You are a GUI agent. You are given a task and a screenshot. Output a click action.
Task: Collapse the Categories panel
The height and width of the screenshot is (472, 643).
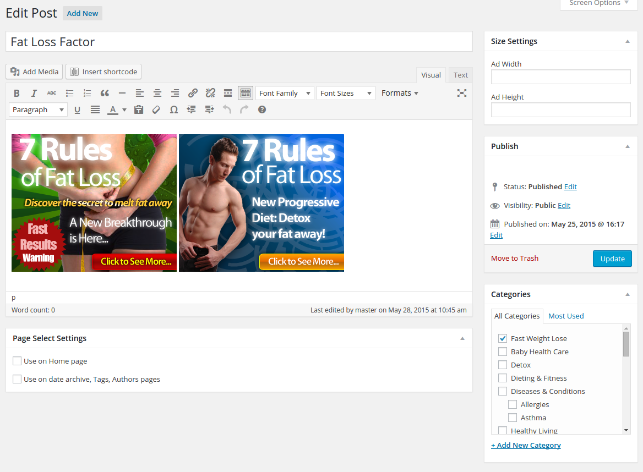[628, 295]
